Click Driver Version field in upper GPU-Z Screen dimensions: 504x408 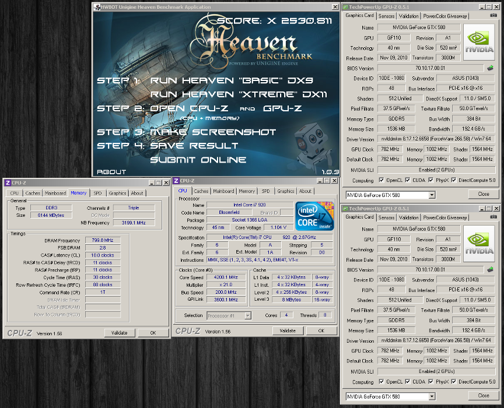[x=436, y=139]
